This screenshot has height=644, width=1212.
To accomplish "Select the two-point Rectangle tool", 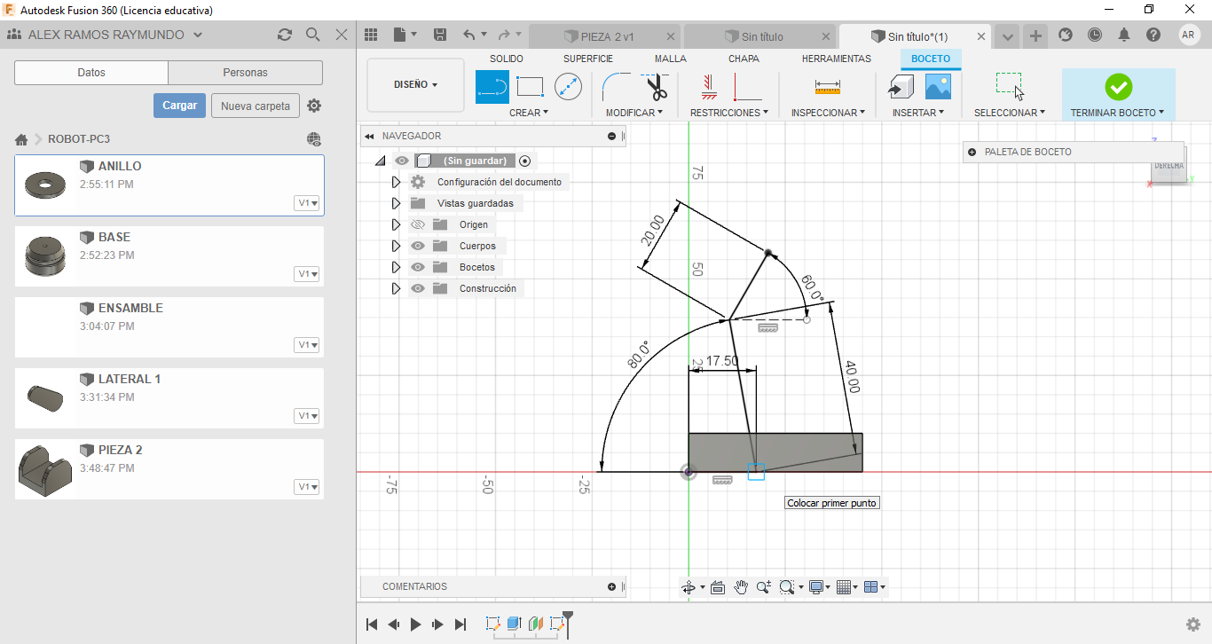I will 530,87.
